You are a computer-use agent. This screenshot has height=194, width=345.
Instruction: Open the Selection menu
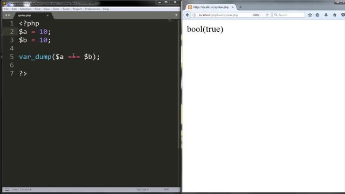(25, 9)
